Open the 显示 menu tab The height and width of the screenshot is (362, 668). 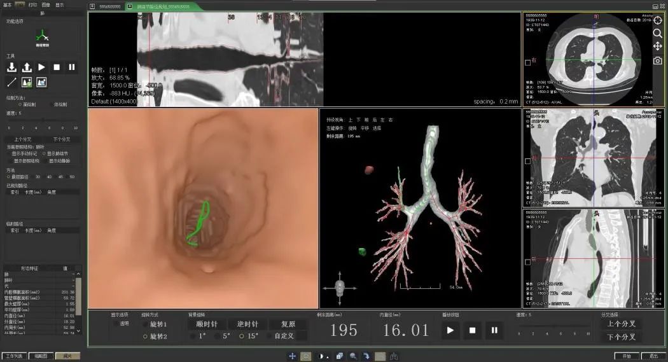pyautogui.click(x=60, y=4)
